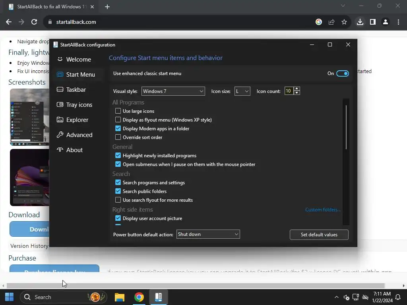Check Display as flyout menu option
Image resolution: width=407 pixels, height=305 pixels.
tap(118, 120)
